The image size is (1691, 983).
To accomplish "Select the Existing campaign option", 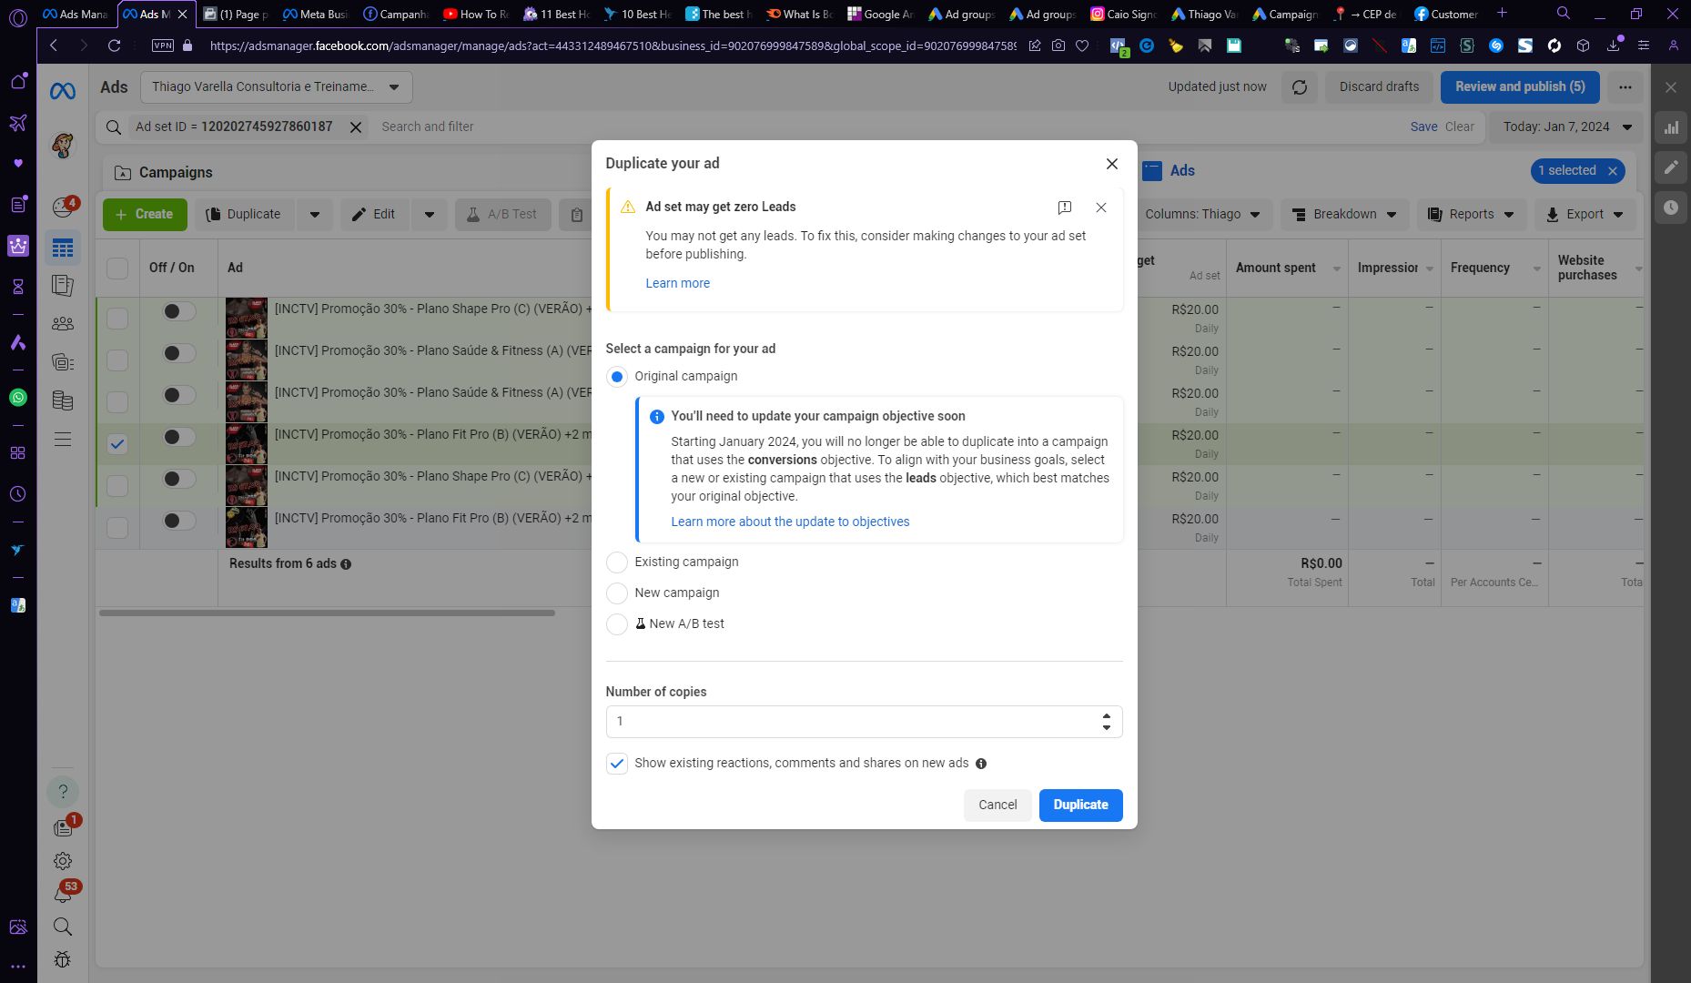I will [617, 562].
